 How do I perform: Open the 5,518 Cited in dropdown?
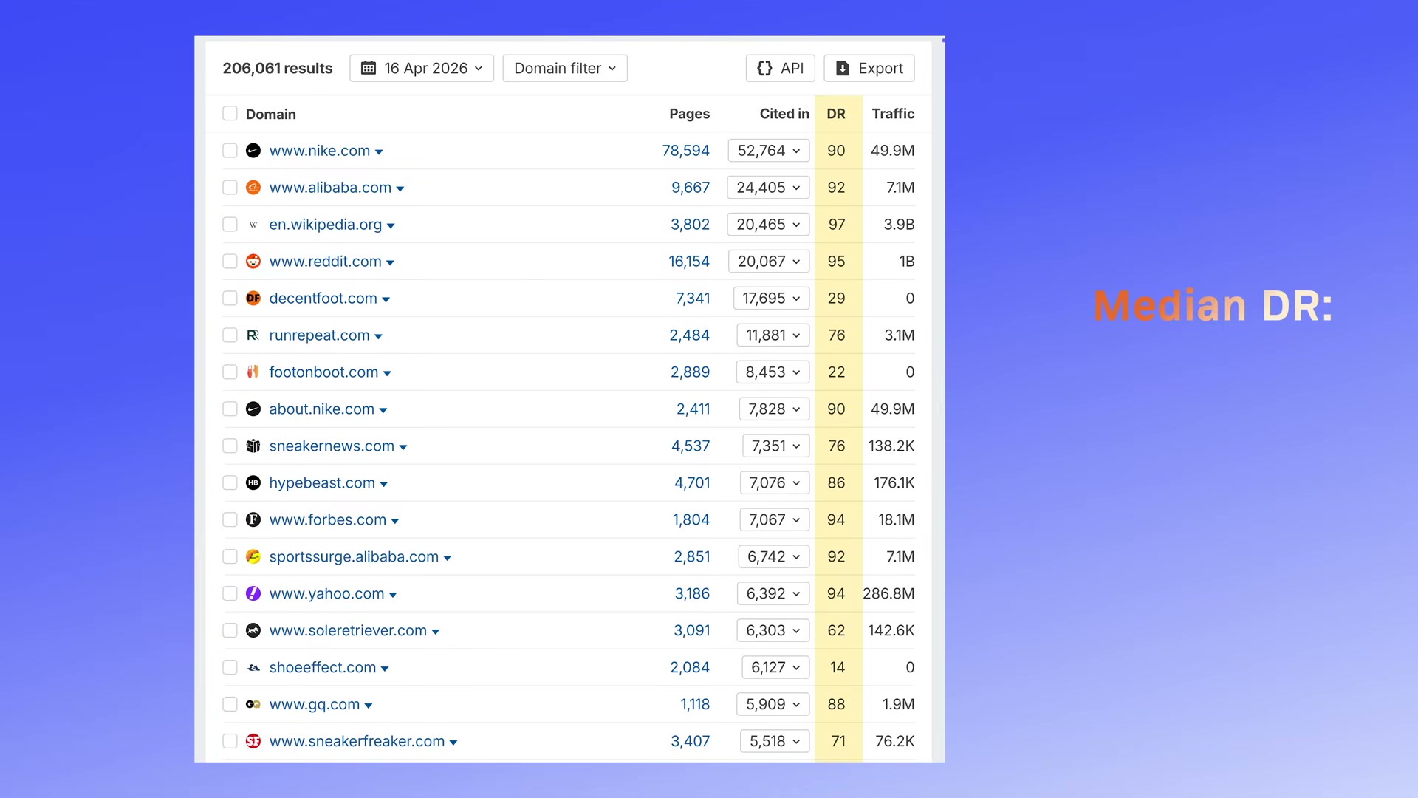(x=775, y=742)
